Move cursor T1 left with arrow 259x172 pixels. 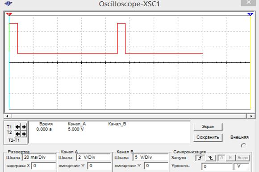tap(17, 127)
